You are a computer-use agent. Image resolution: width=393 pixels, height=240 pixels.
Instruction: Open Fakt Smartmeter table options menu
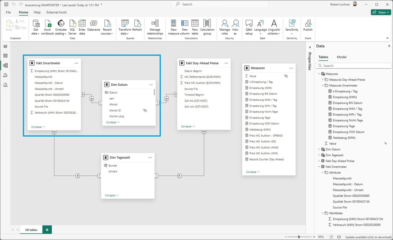click(x=76, y=63)
